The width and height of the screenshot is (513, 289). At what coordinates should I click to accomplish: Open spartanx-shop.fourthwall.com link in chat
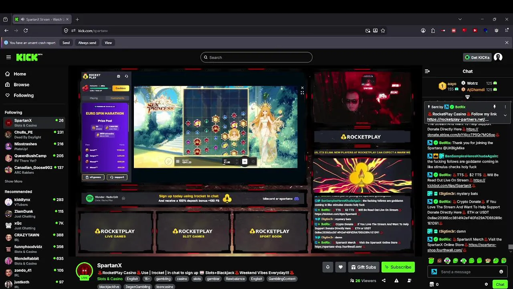pos(462,247)
